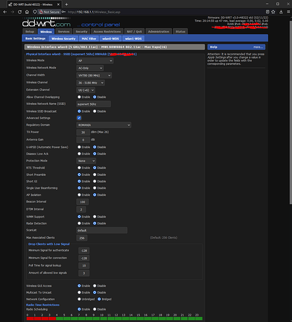Toggle the red hour 0 schedule block

[30, 318]
